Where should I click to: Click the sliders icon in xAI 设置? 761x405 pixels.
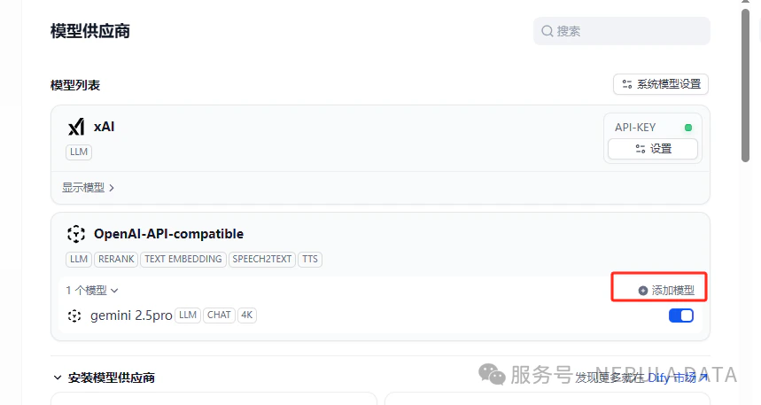click(x=641, y=149)
